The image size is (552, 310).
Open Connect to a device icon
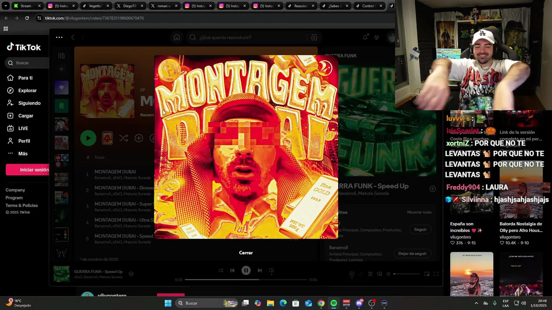(379, 274)
